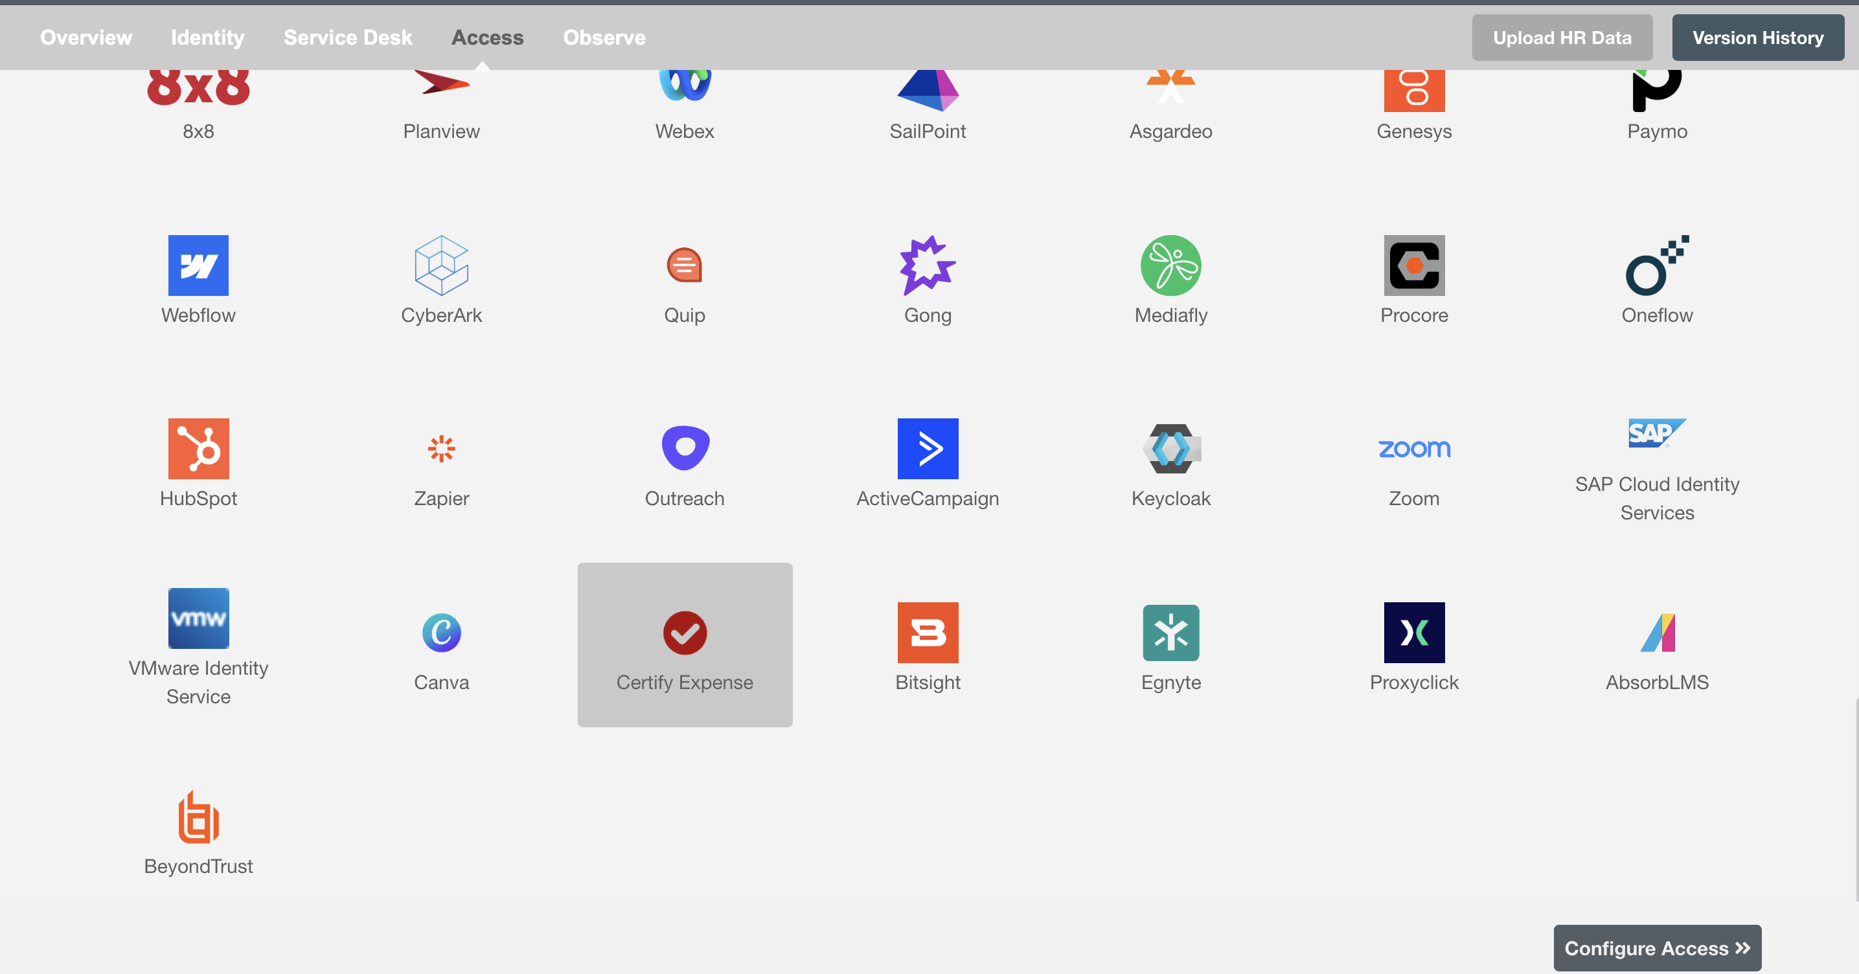Switch to the Overview tab
The image size is (1859, 974).
point(86,37)
